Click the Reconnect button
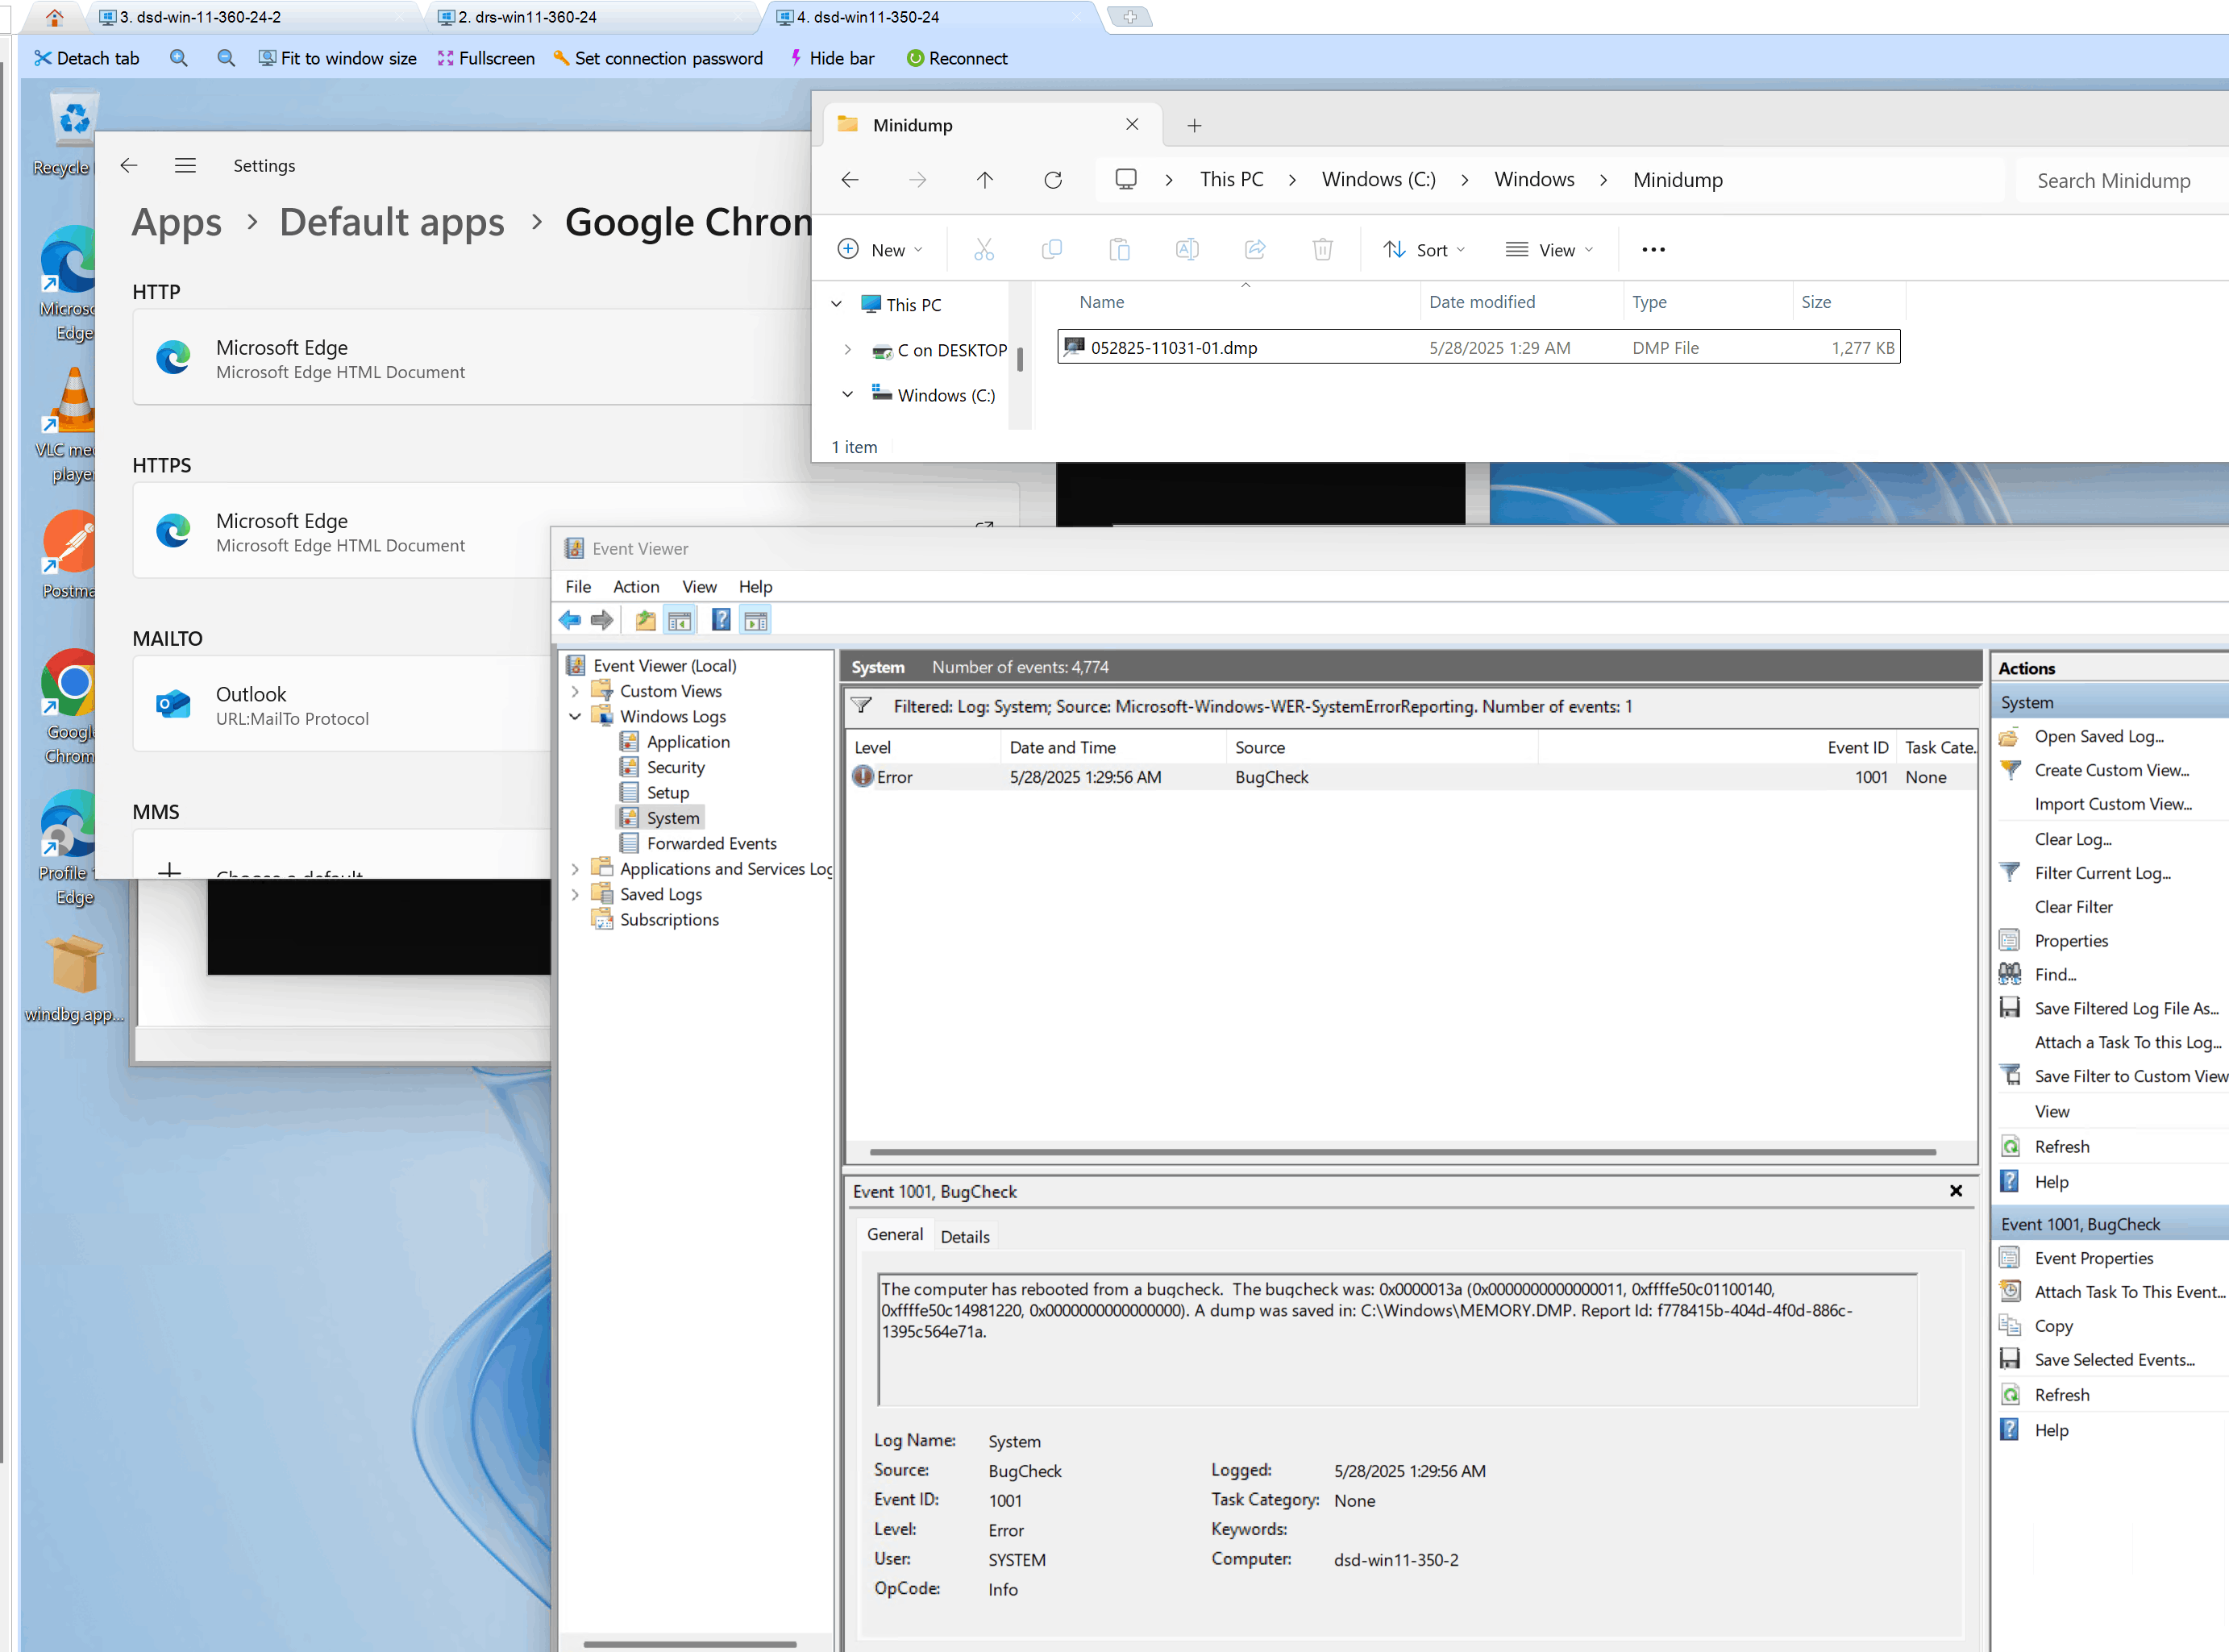The height and width of the screenshot is (1652, 2229). tap(956, 58)
